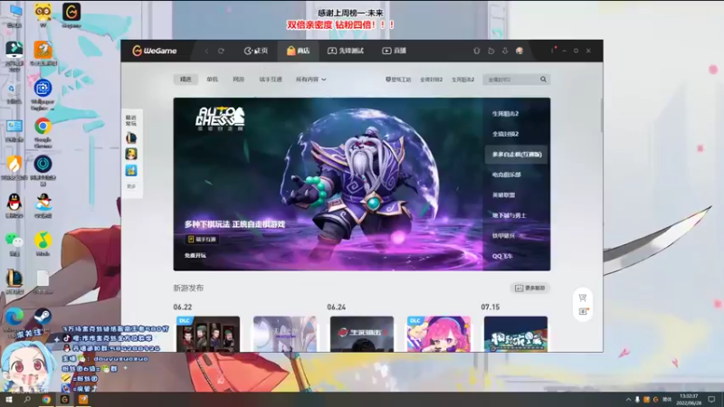Click the floating icon below the cart
This screenshot has height=407, width=724.
pos(583,311)
